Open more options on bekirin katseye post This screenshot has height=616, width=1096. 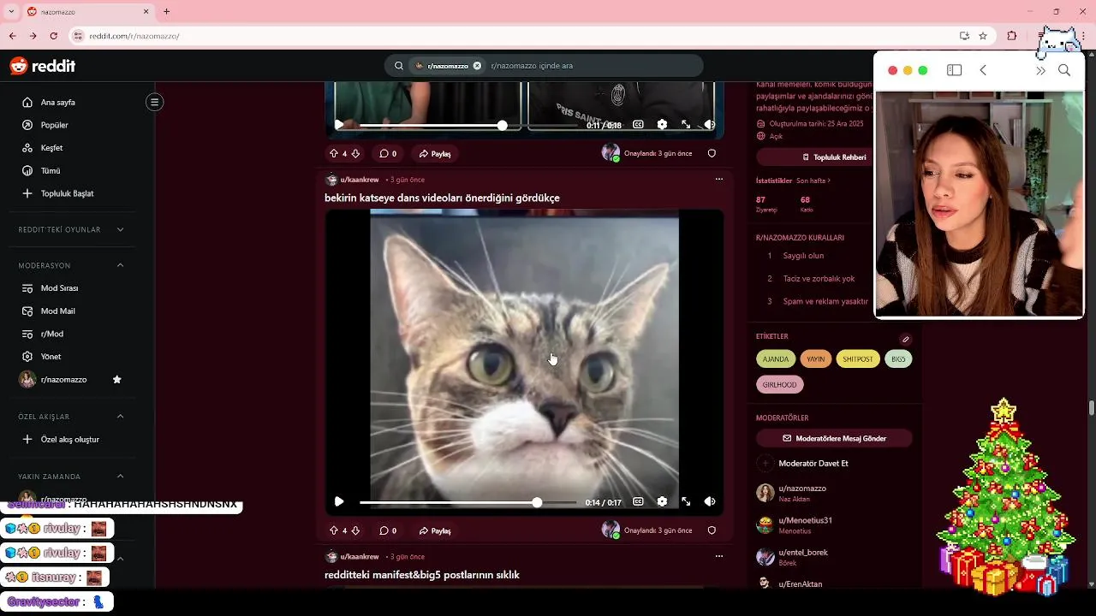(x=719, y=180)
